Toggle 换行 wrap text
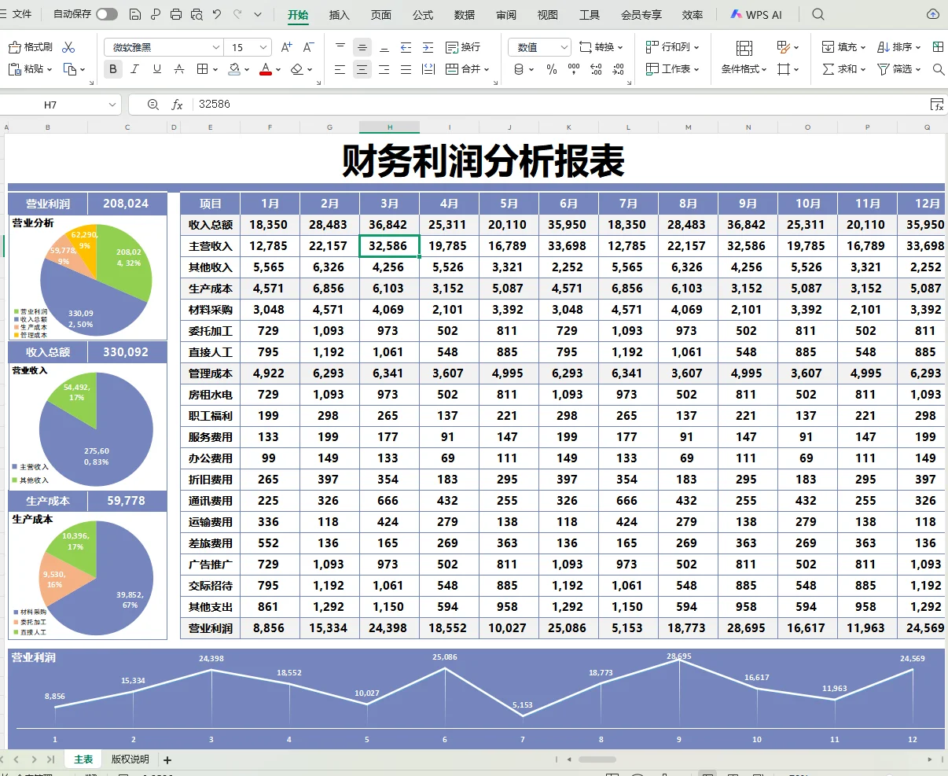This screenshot has width=948, height=776. [x=463, y=47]
